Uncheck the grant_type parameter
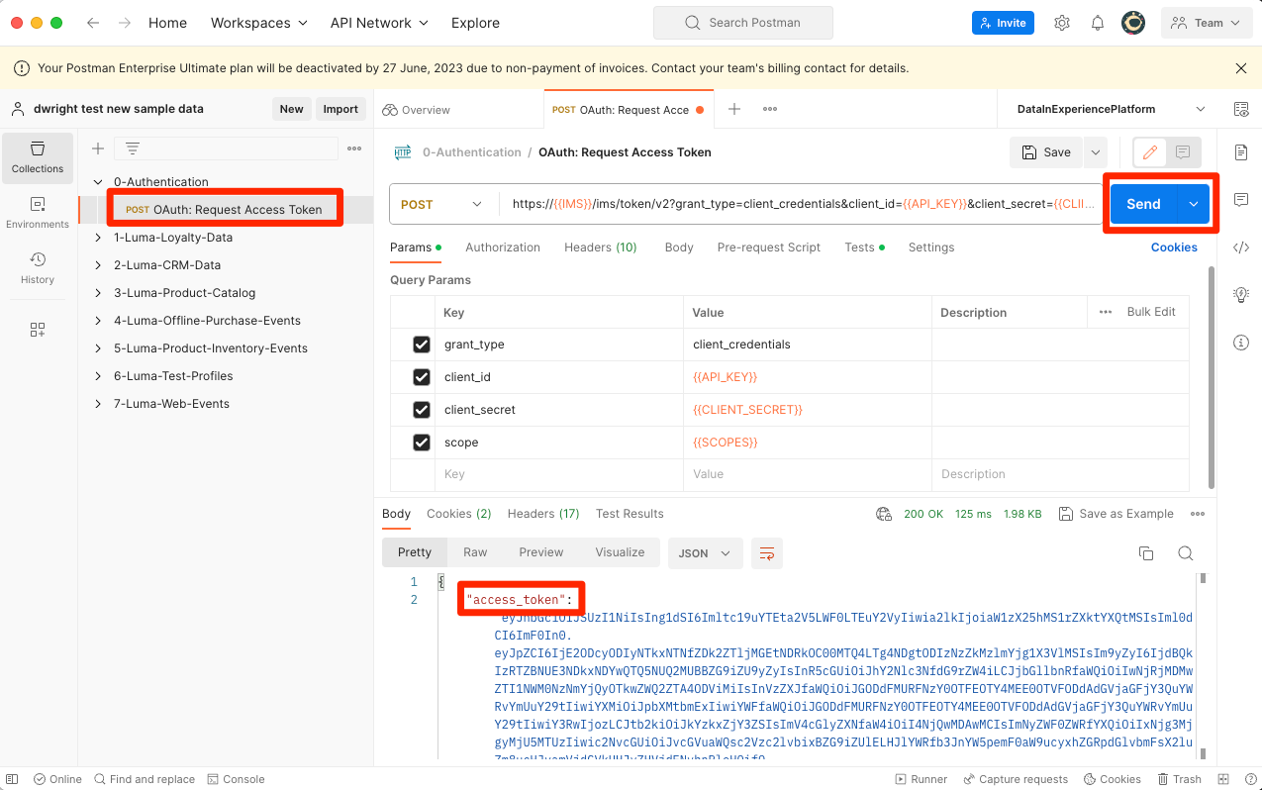This screenshot has height=790, width=1262. pos(422,345)
